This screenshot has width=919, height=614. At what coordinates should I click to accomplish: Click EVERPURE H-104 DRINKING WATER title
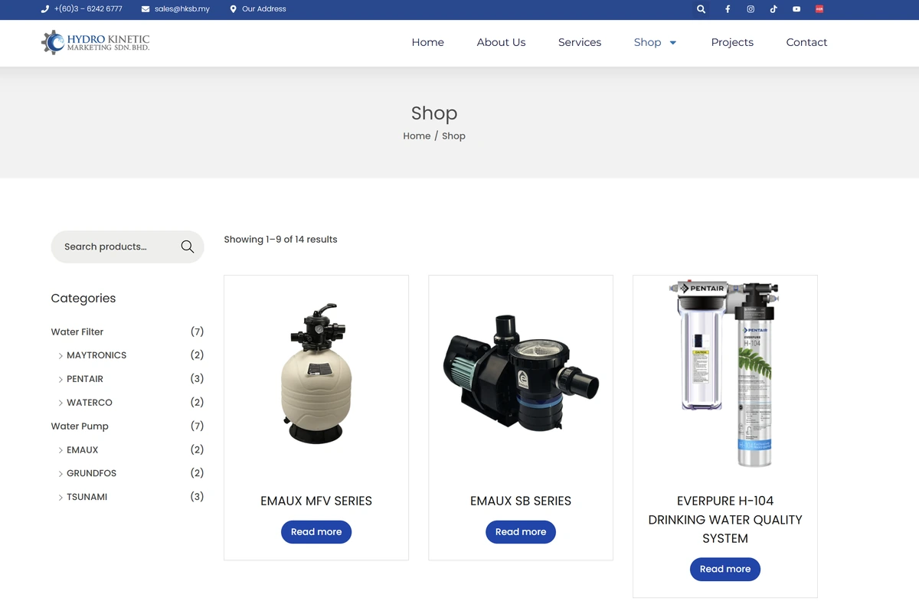point(725,520)
